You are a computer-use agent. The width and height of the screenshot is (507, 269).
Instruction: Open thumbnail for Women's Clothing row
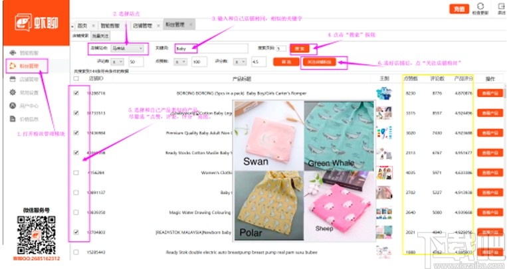click(x=384, y=173)
